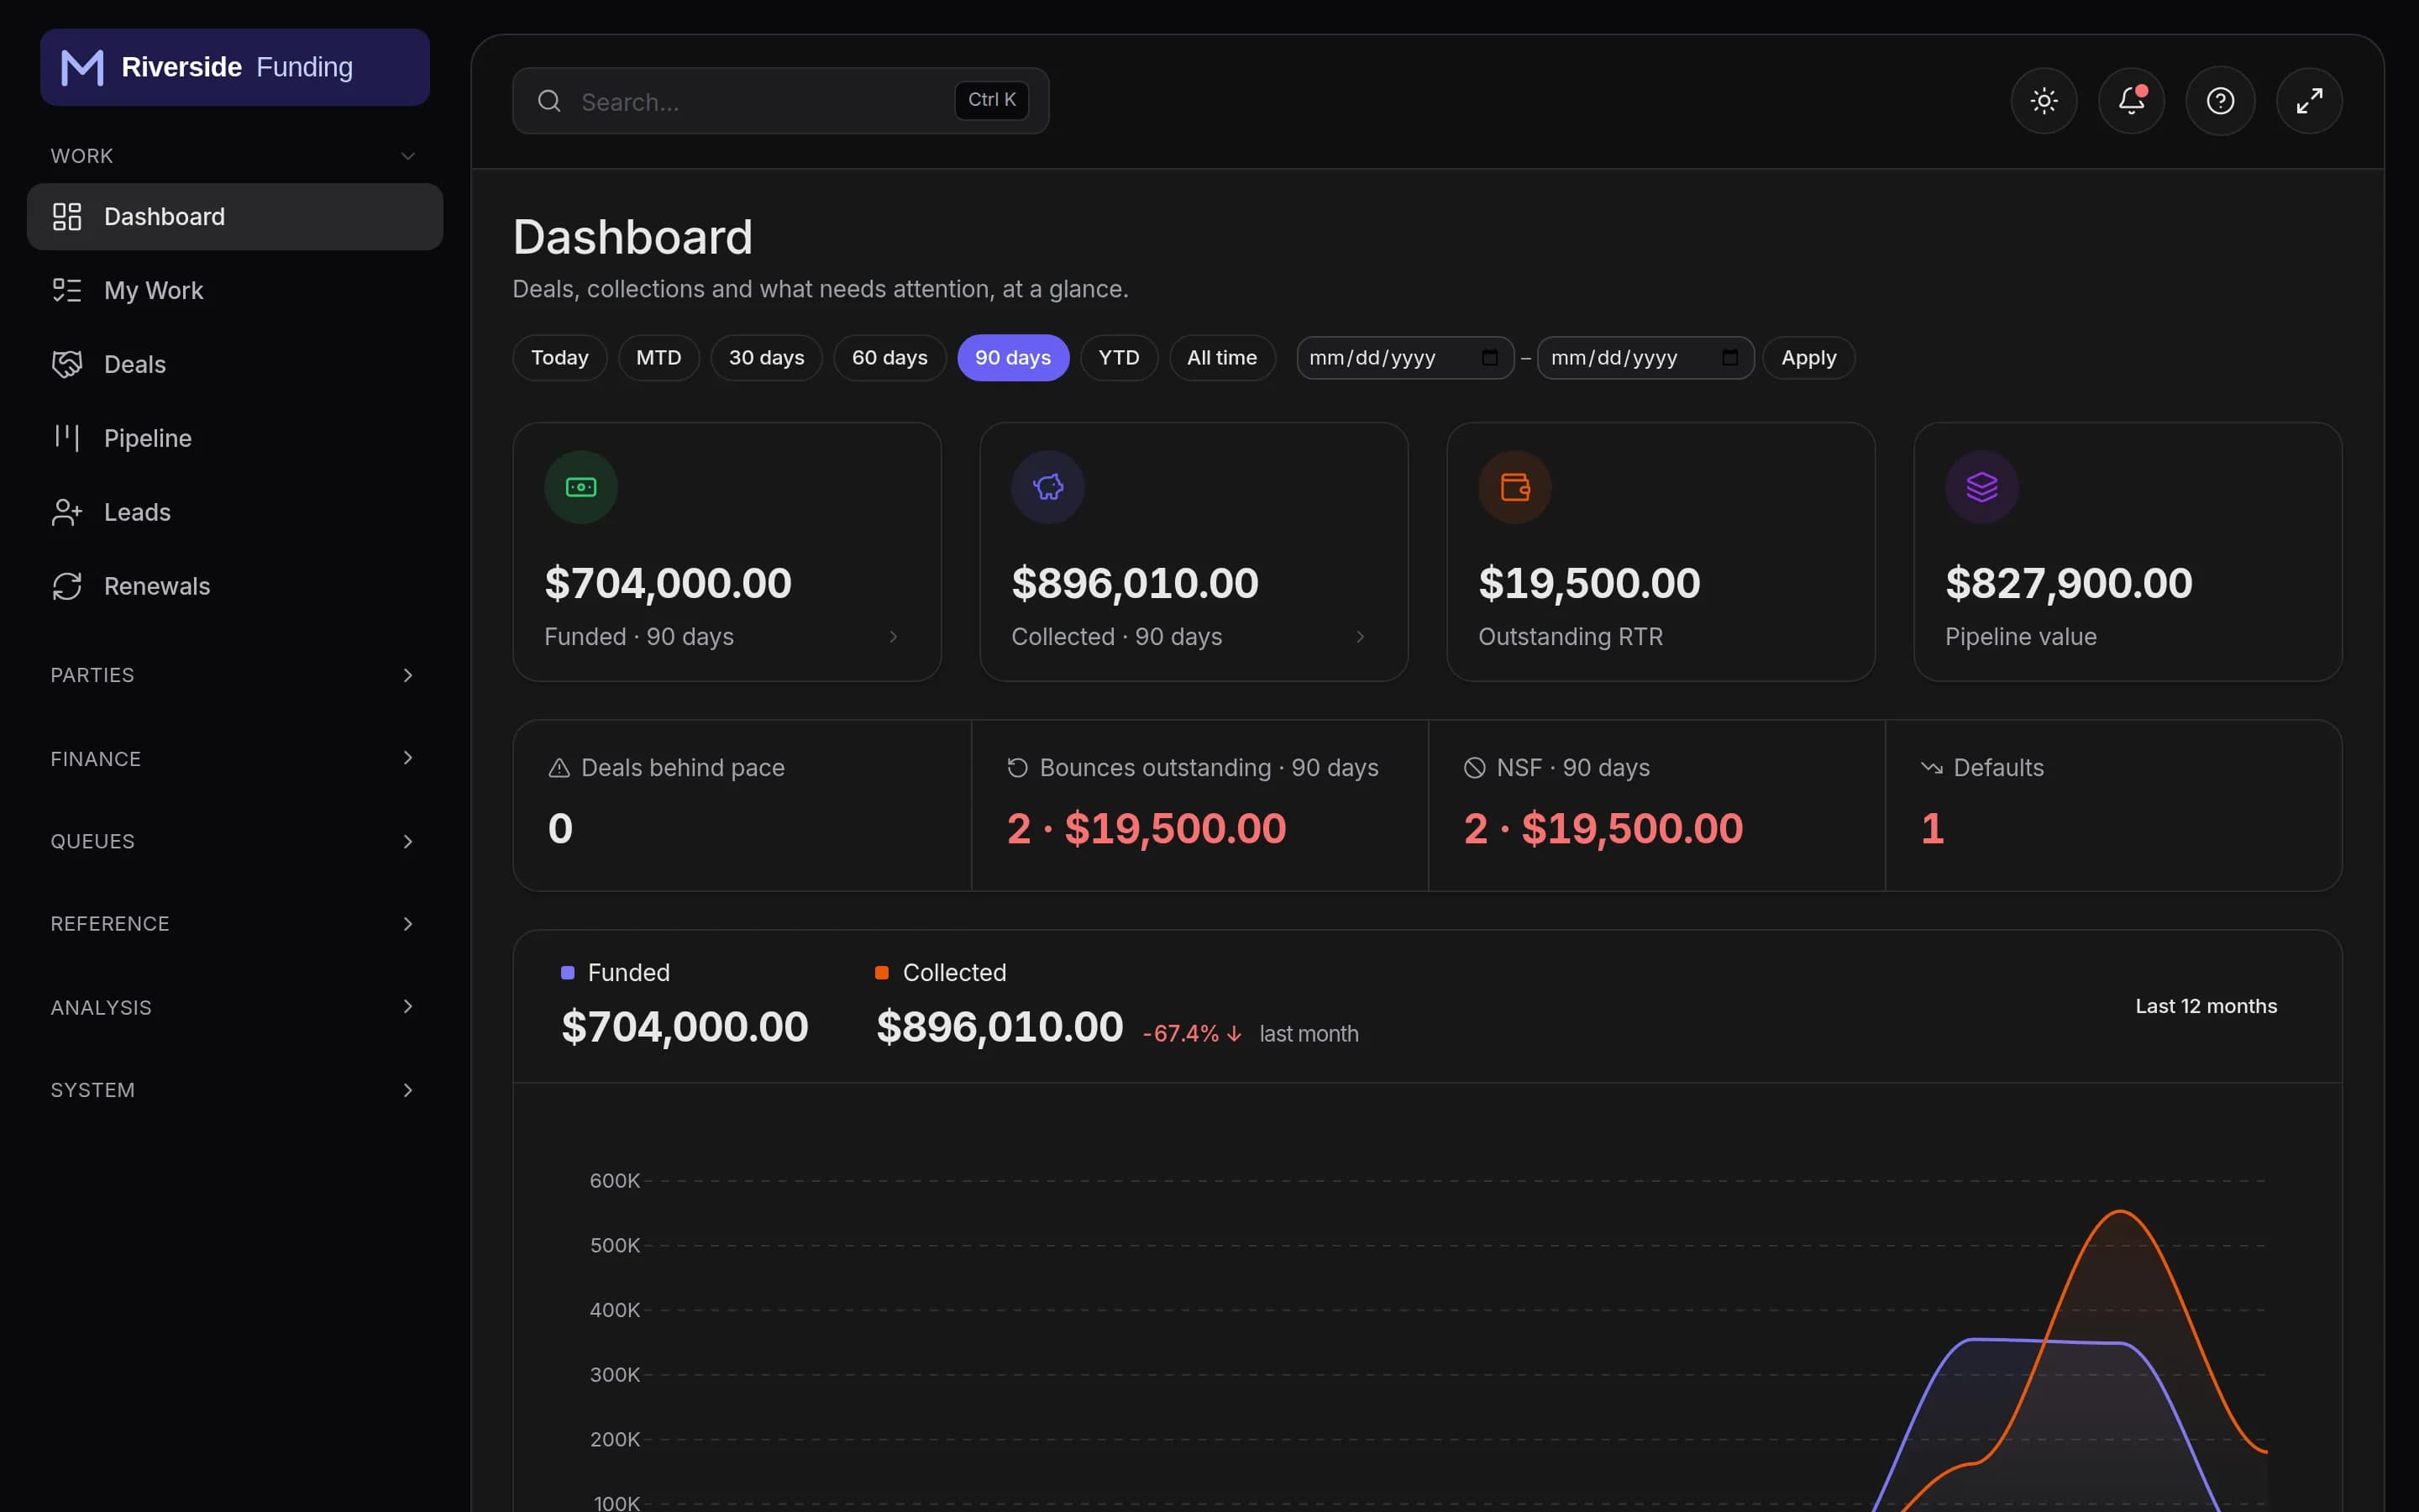Open Leads add-user icon in sidebar
Screen dimensions: 2419x1512
point(67,512)
